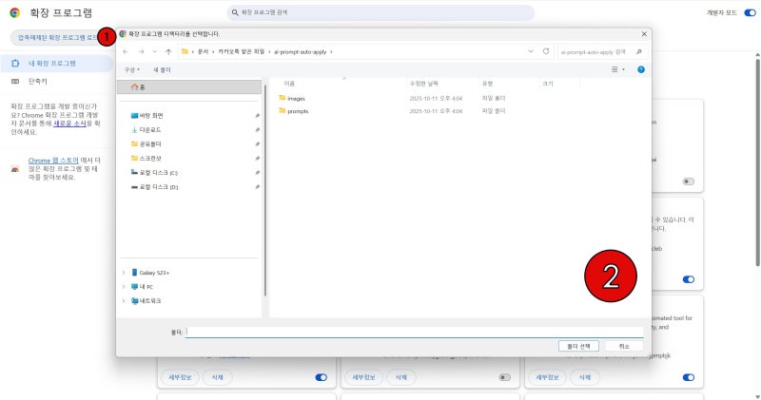
Task: Click the 폴더 선택 button
Action: (x=578, y=346)
